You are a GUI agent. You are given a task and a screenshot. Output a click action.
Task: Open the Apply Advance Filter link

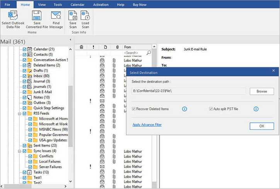tap(147, 125)
